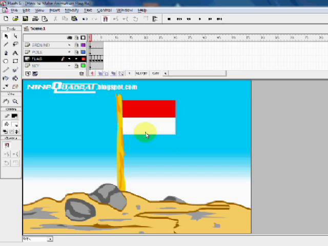Click the Scene 1 label
328x246 pixels.
37,29
